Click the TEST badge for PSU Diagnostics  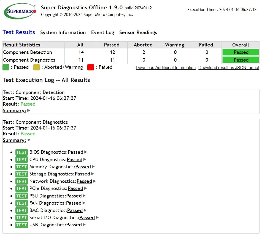pos(21,196)
